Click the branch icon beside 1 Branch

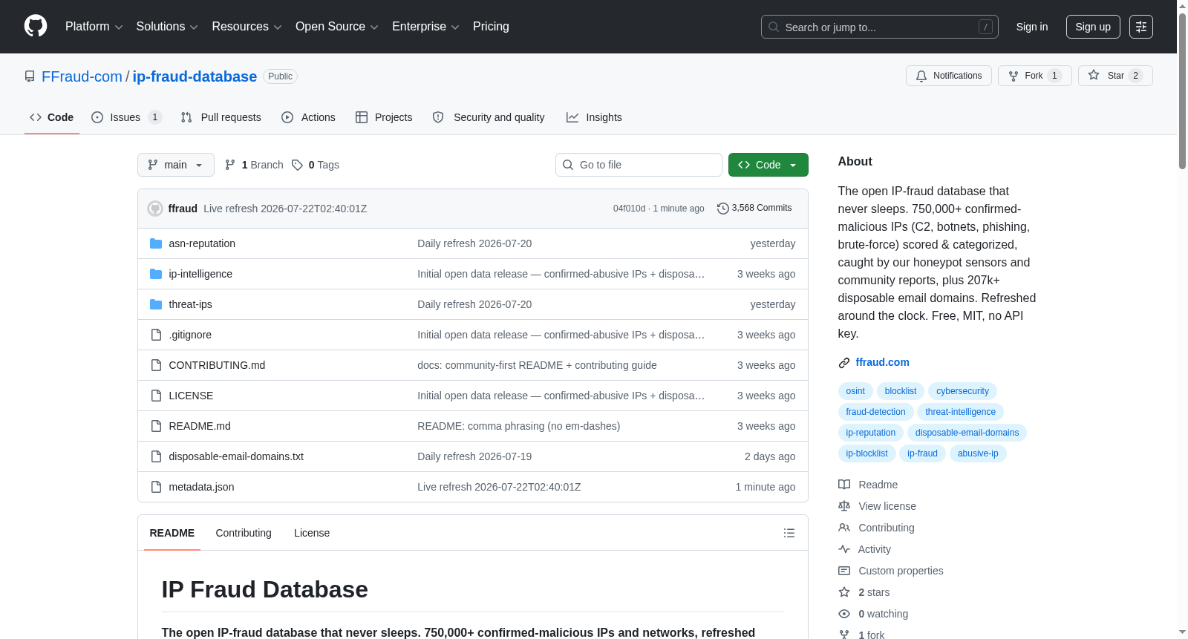[230, 165]
